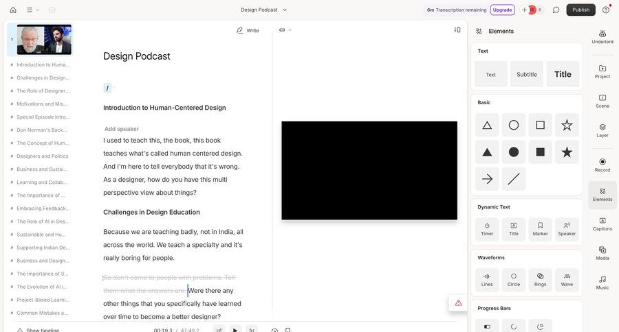Click the comments speech bubble icon
This screenshot has width=619, height=332.
(556, 10)
